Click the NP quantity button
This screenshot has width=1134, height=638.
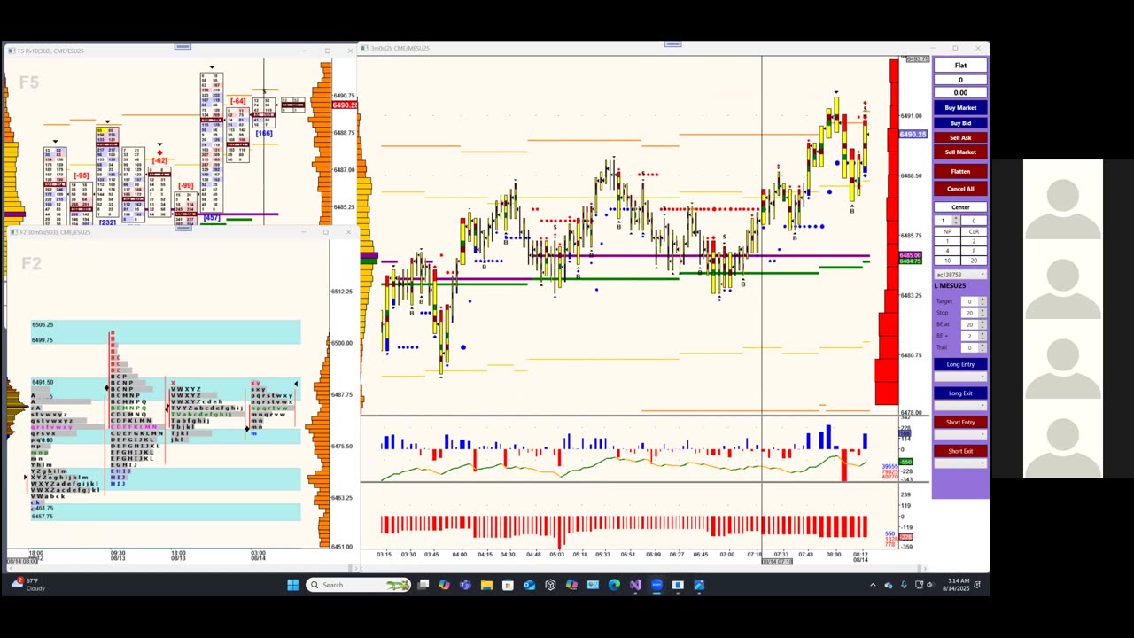click(947, 231)
